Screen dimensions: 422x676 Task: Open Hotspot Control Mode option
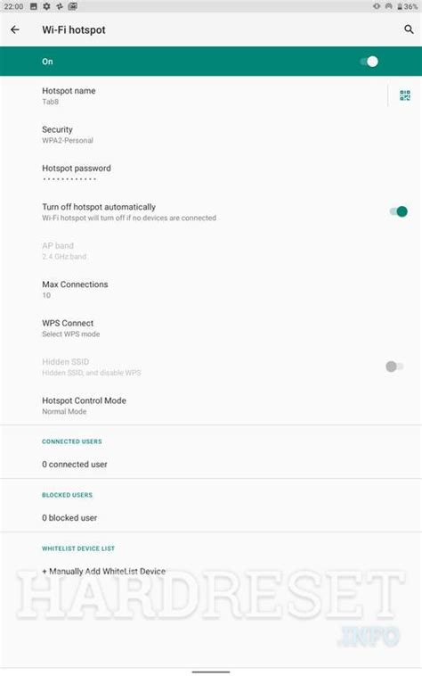click(211, 405)
